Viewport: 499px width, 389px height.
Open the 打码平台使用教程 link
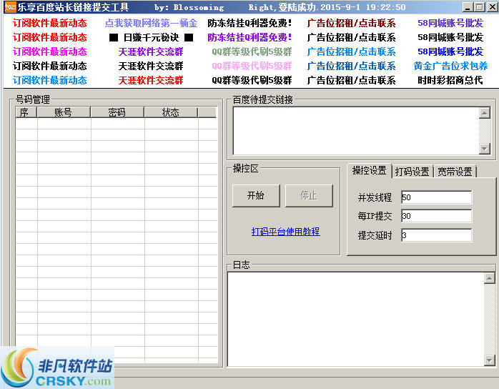click(x=286, y=232)
